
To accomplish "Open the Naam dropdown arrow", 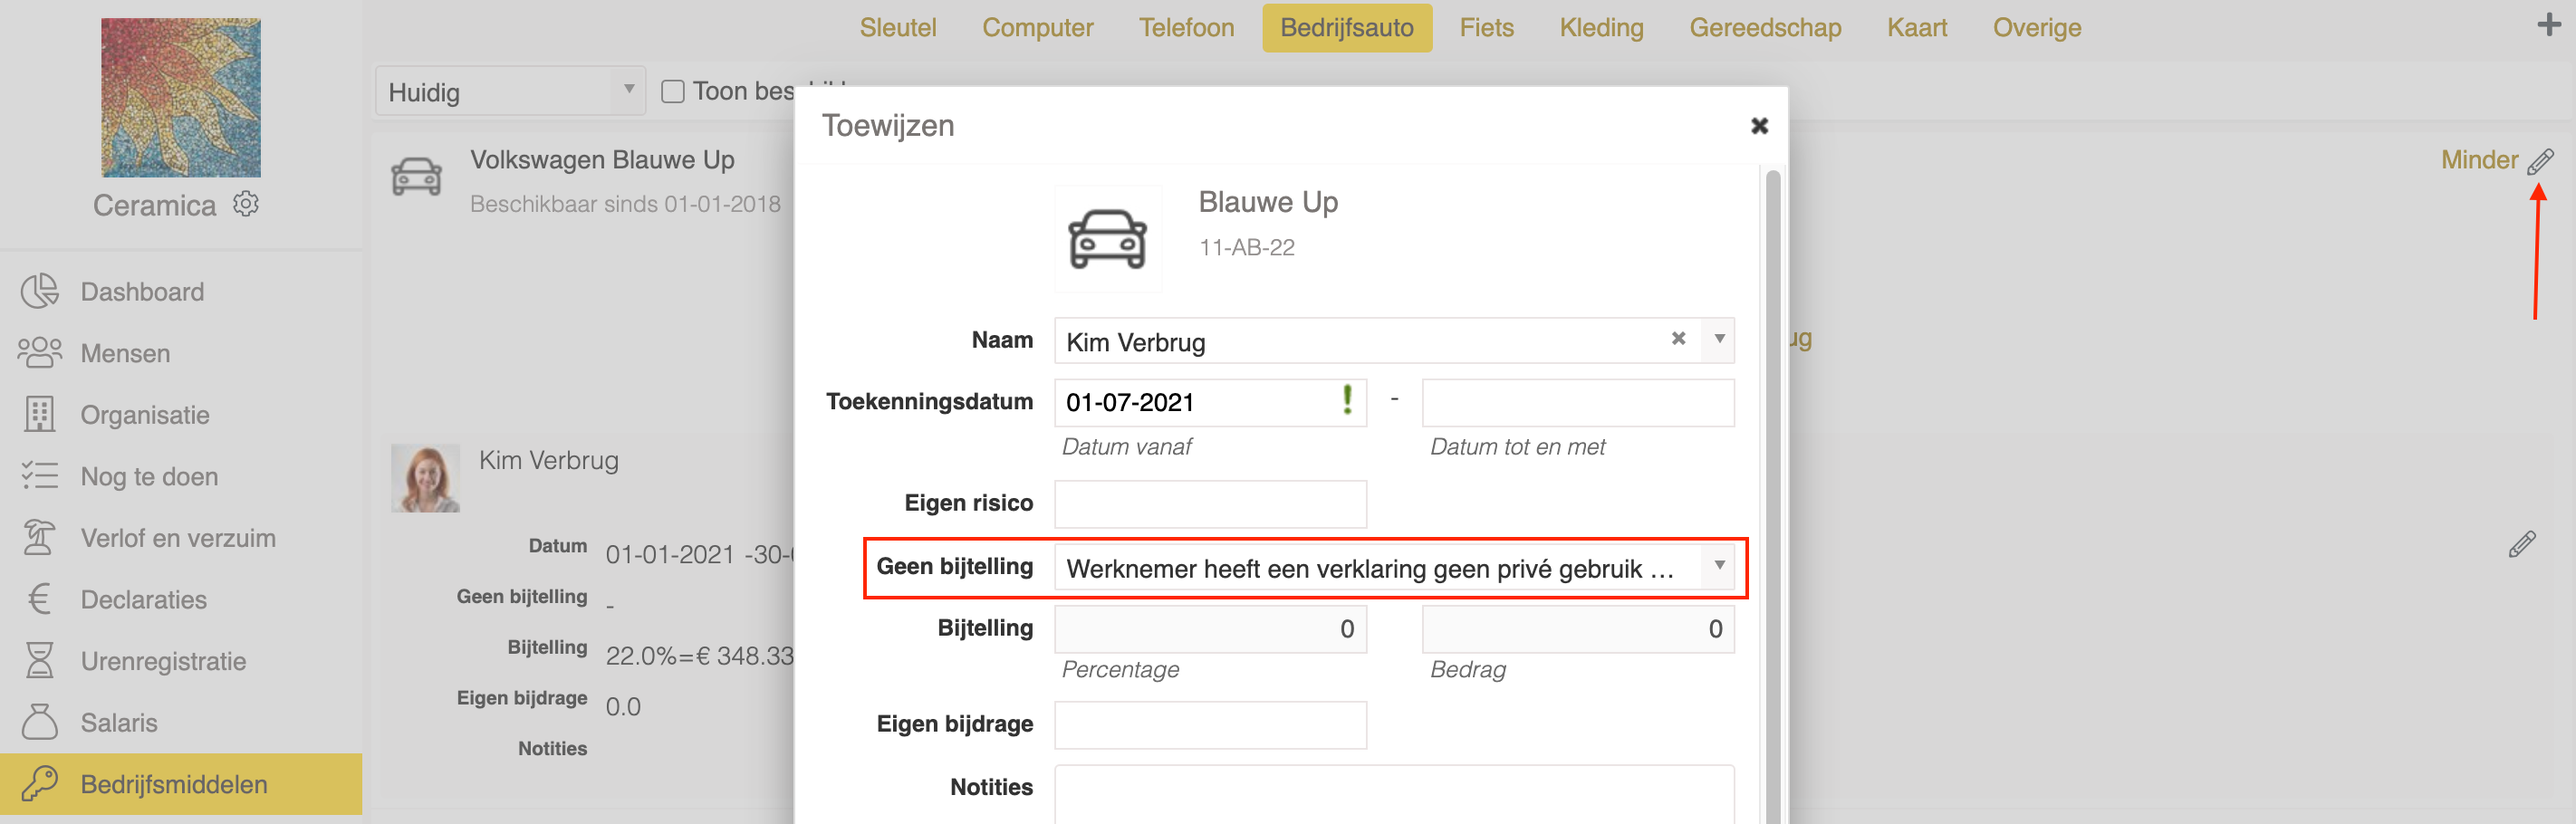I will [1719, 339].
